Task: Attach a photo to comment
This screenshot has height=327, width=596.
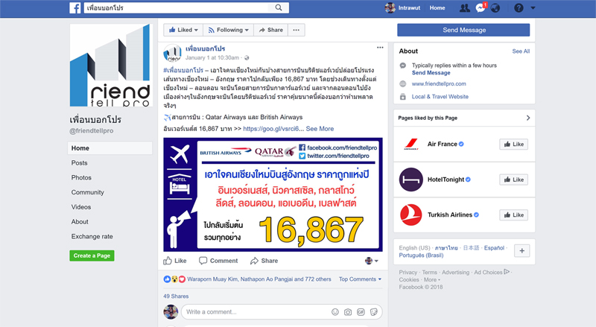Action: pos(348,311)
